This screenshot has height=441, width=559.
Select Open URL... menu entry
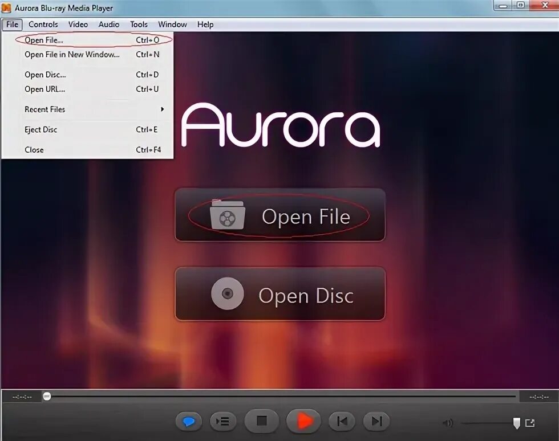point(88,89)
